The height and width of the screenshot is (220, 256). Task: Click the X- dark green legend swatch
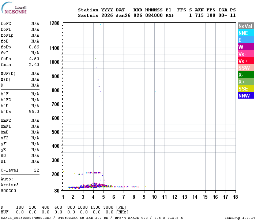[x=246, y=75]
